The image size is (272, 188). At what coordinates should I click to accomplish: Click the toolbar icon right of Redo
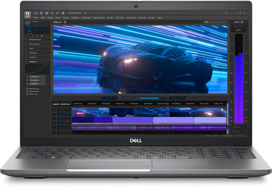63,13
